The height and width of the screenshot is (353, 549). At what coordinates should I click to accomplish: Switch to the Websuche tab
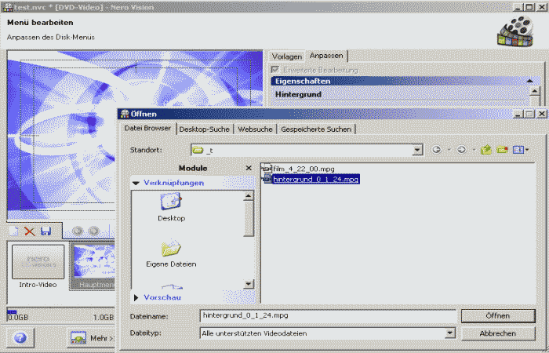(x=255, y=129)
